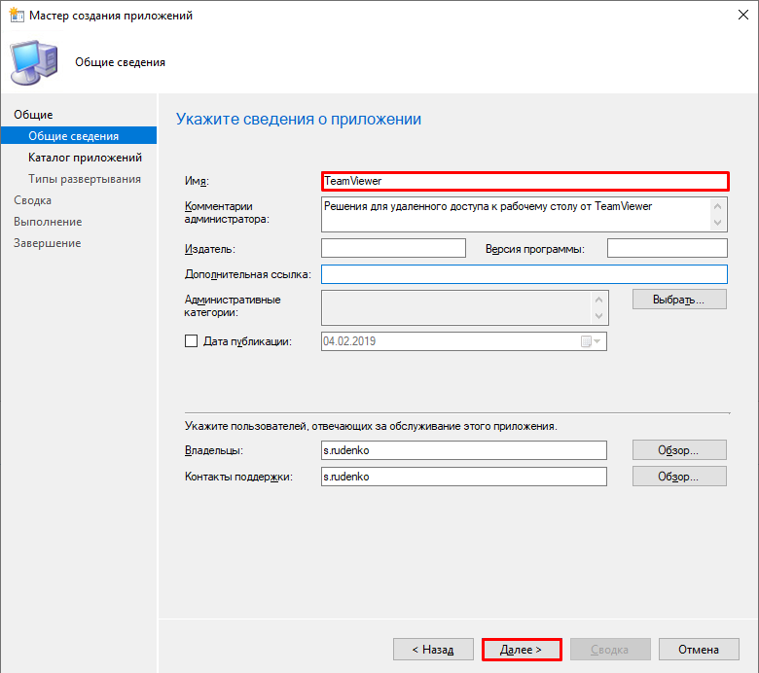Click the wizard title bar icon
Viewport: 759px width, 673px height.
[x=17, y=15]
